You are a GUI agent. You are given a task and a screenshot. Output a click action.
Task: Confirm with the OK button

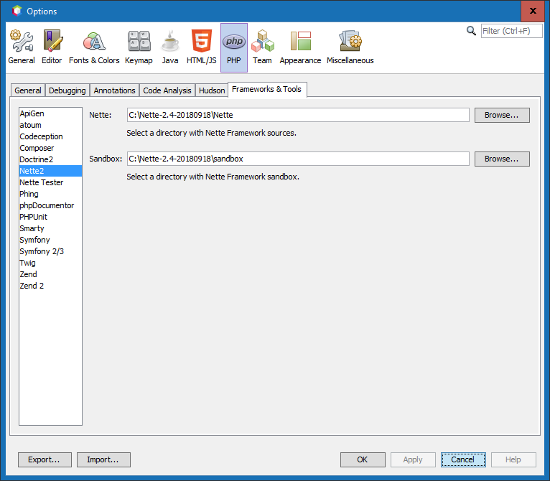pyautogui.click(x=363, y=459)
